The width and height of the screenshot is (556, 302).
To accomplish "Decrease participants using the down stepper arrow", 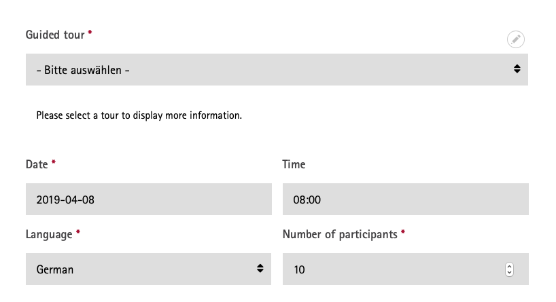I will (x=509, y=273).
